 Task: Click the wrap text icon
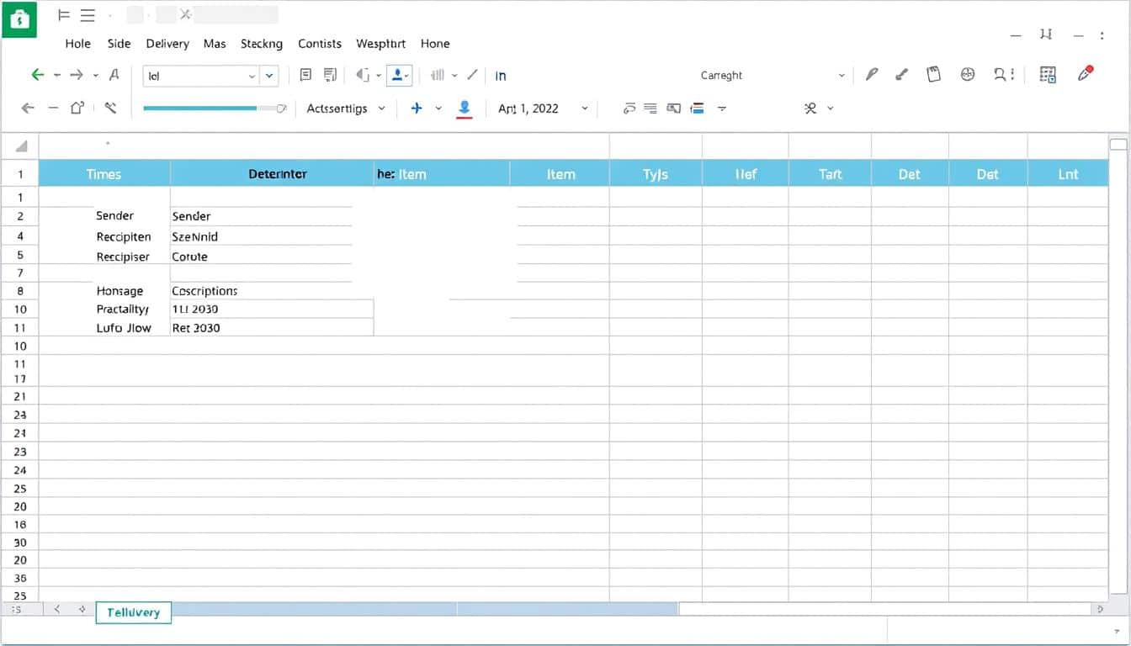(629, 108)
